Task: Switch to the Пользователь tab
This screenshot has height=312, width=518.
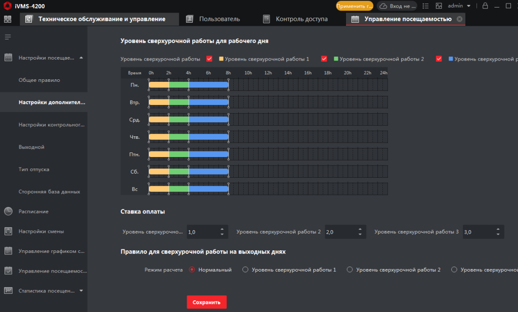Action: tap(219, 19)
